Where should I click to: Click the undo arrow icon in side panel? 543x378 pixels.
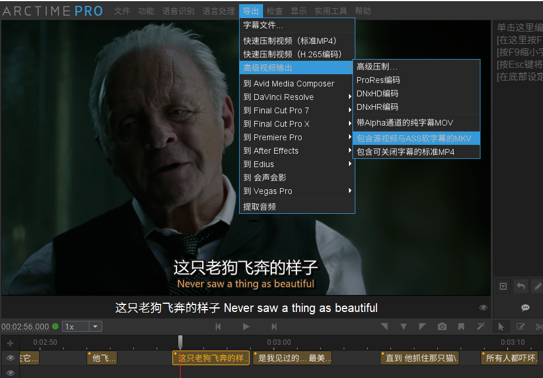pos(521,286)
